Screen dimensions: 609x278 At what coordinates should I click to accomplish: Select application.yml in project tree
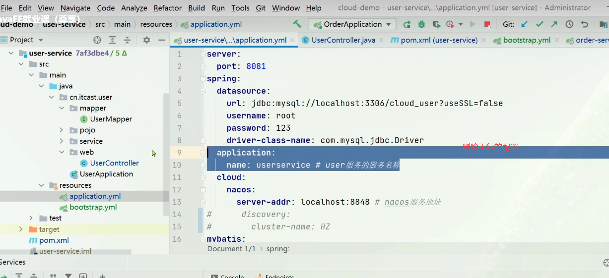click(90, 196)
